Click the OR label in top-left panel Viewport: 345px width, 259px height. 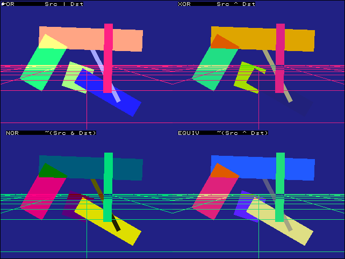coord(10,4)
